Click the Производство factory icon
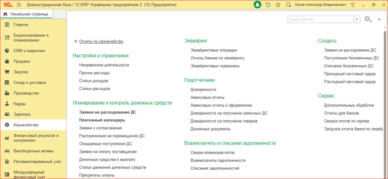388x179 pixels. click(7, 93)
